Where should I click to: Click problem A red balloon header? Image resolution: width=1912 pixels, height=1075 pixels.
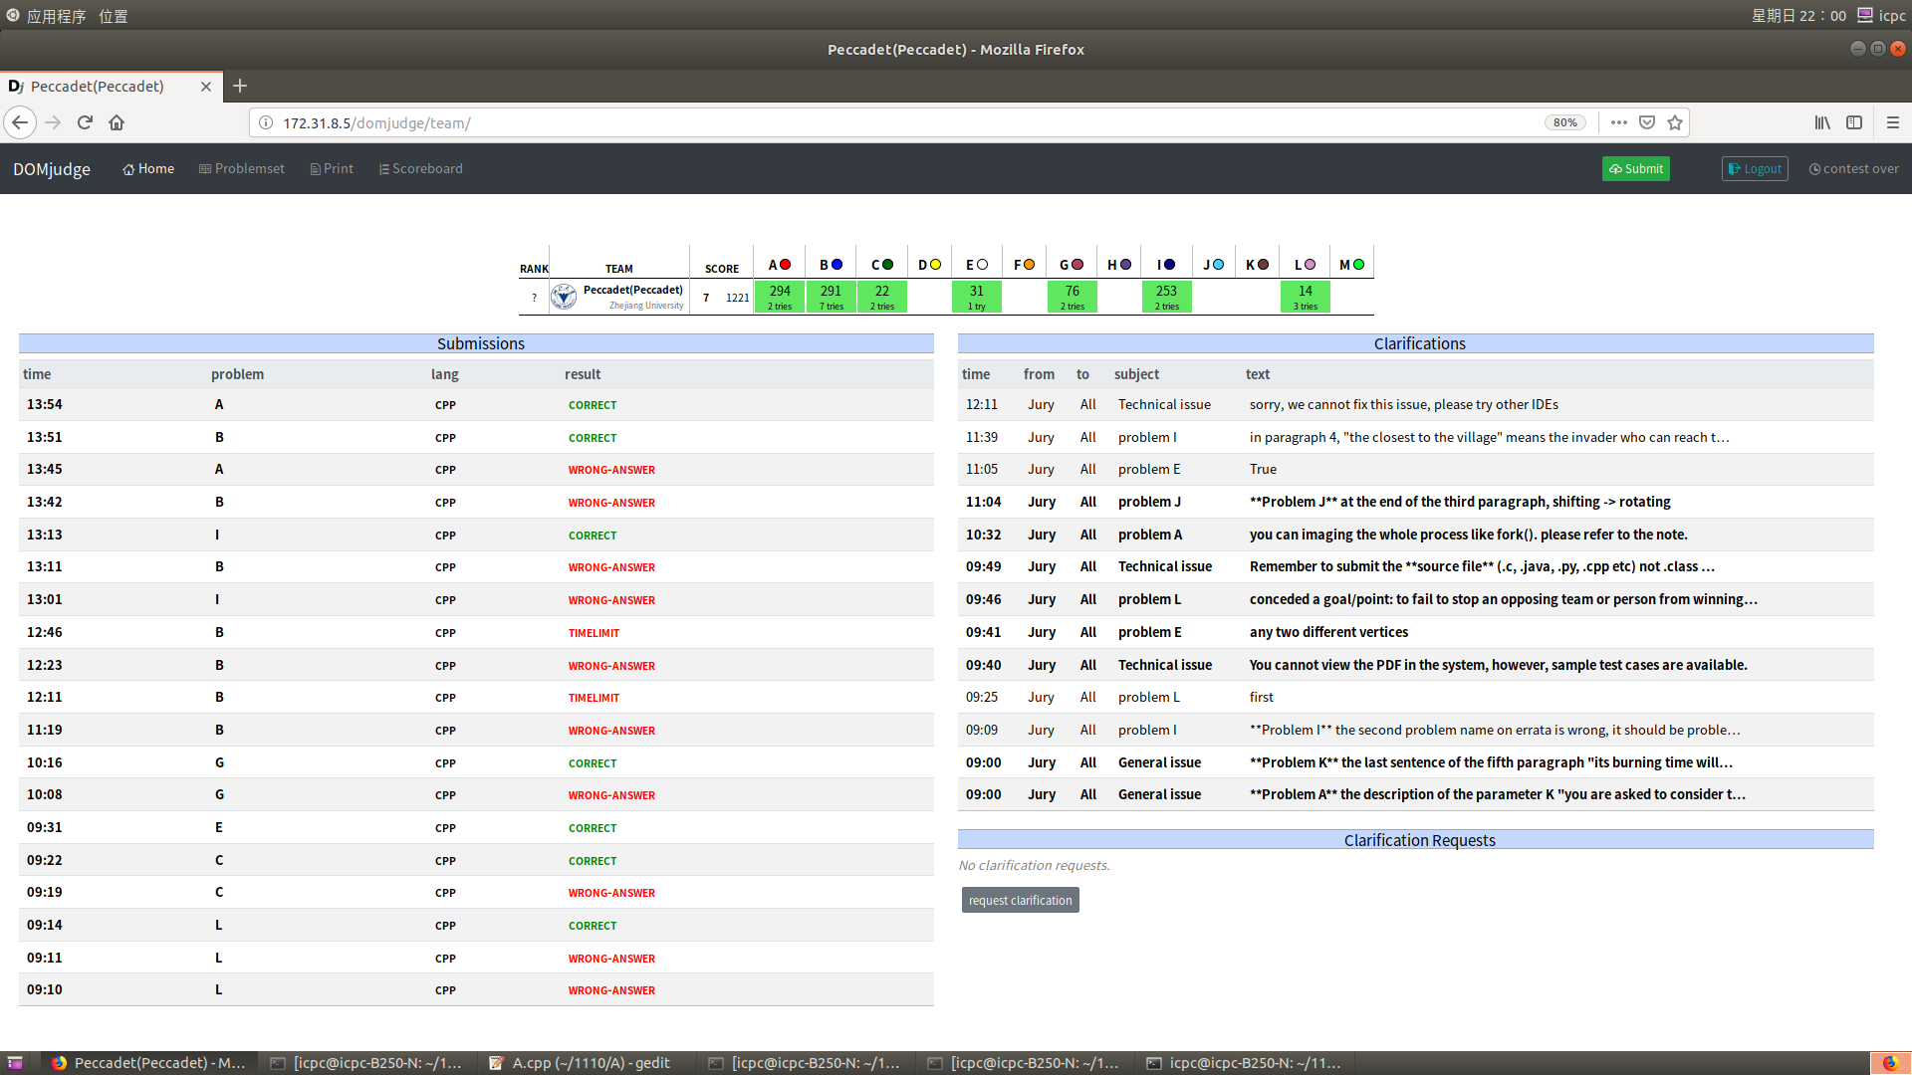coord(779,265)
